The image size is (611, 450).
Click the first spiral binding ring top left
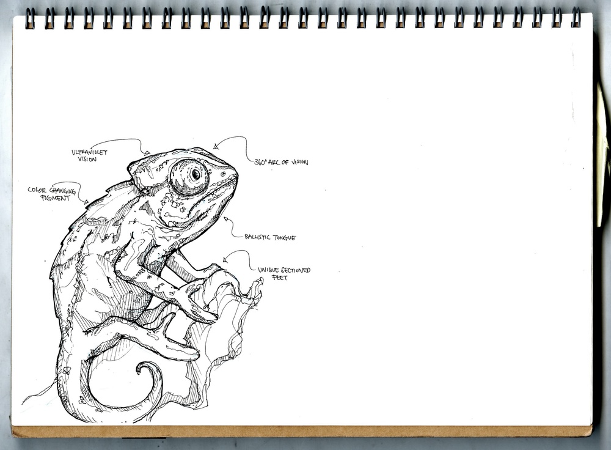(29, 18)
